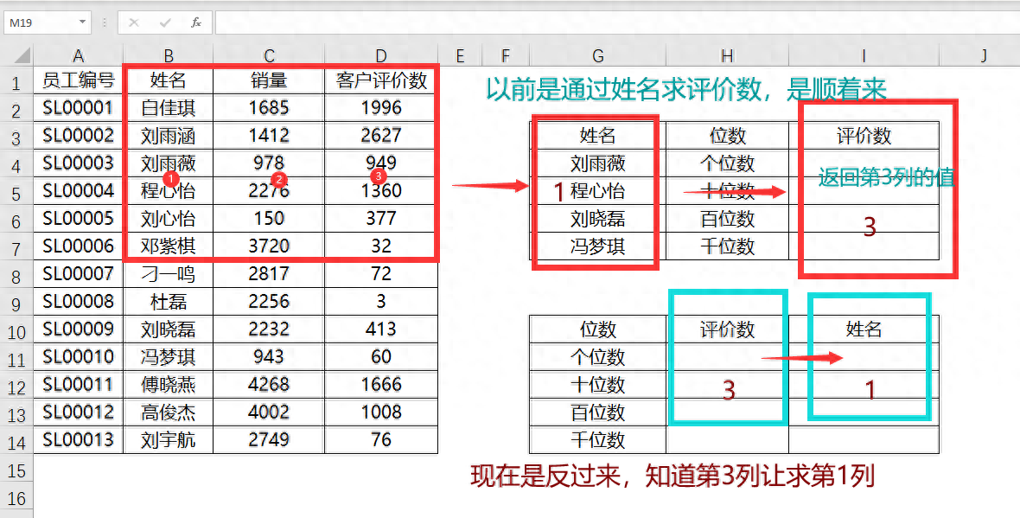
Task: Select column F header
Action: (506, 56)
